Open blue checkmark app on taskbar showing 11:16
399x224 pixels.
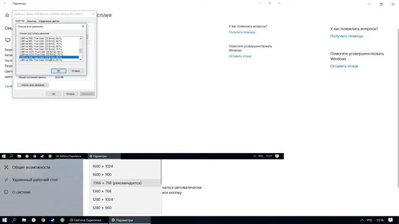(x=52, y=220)
